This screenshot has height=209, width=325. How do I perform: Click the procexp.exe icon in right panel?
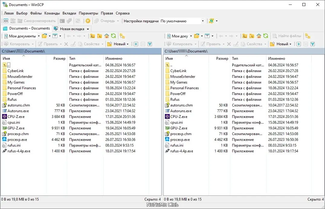click(167, 139)
